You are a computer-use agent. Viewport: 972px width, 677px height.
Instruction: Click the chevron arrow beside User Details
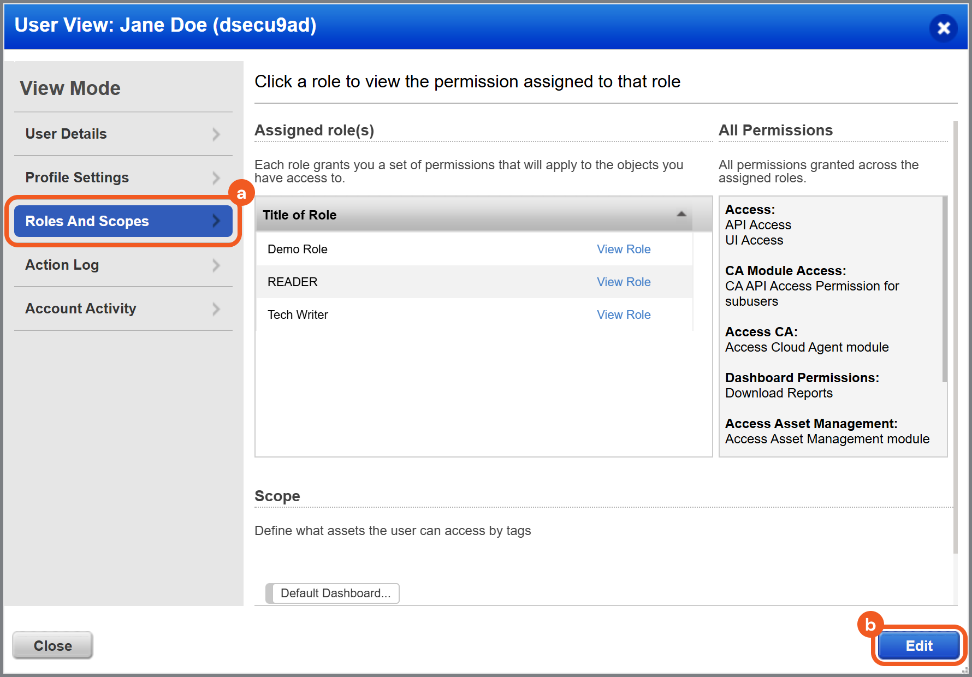click(216, 134)
